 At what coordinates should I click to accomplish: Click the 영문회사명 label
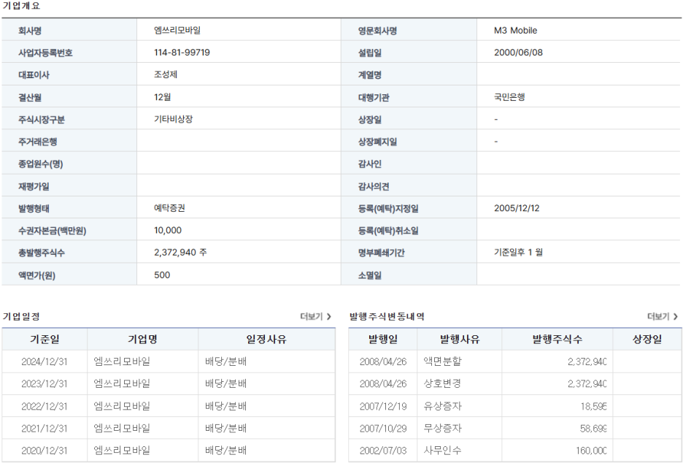coord(378,31)
